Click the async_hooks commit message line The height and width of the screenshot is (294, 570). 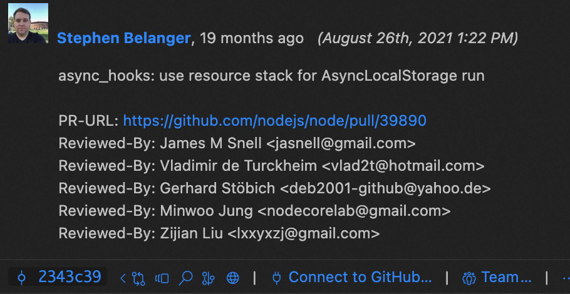click(x=271, y=76)
